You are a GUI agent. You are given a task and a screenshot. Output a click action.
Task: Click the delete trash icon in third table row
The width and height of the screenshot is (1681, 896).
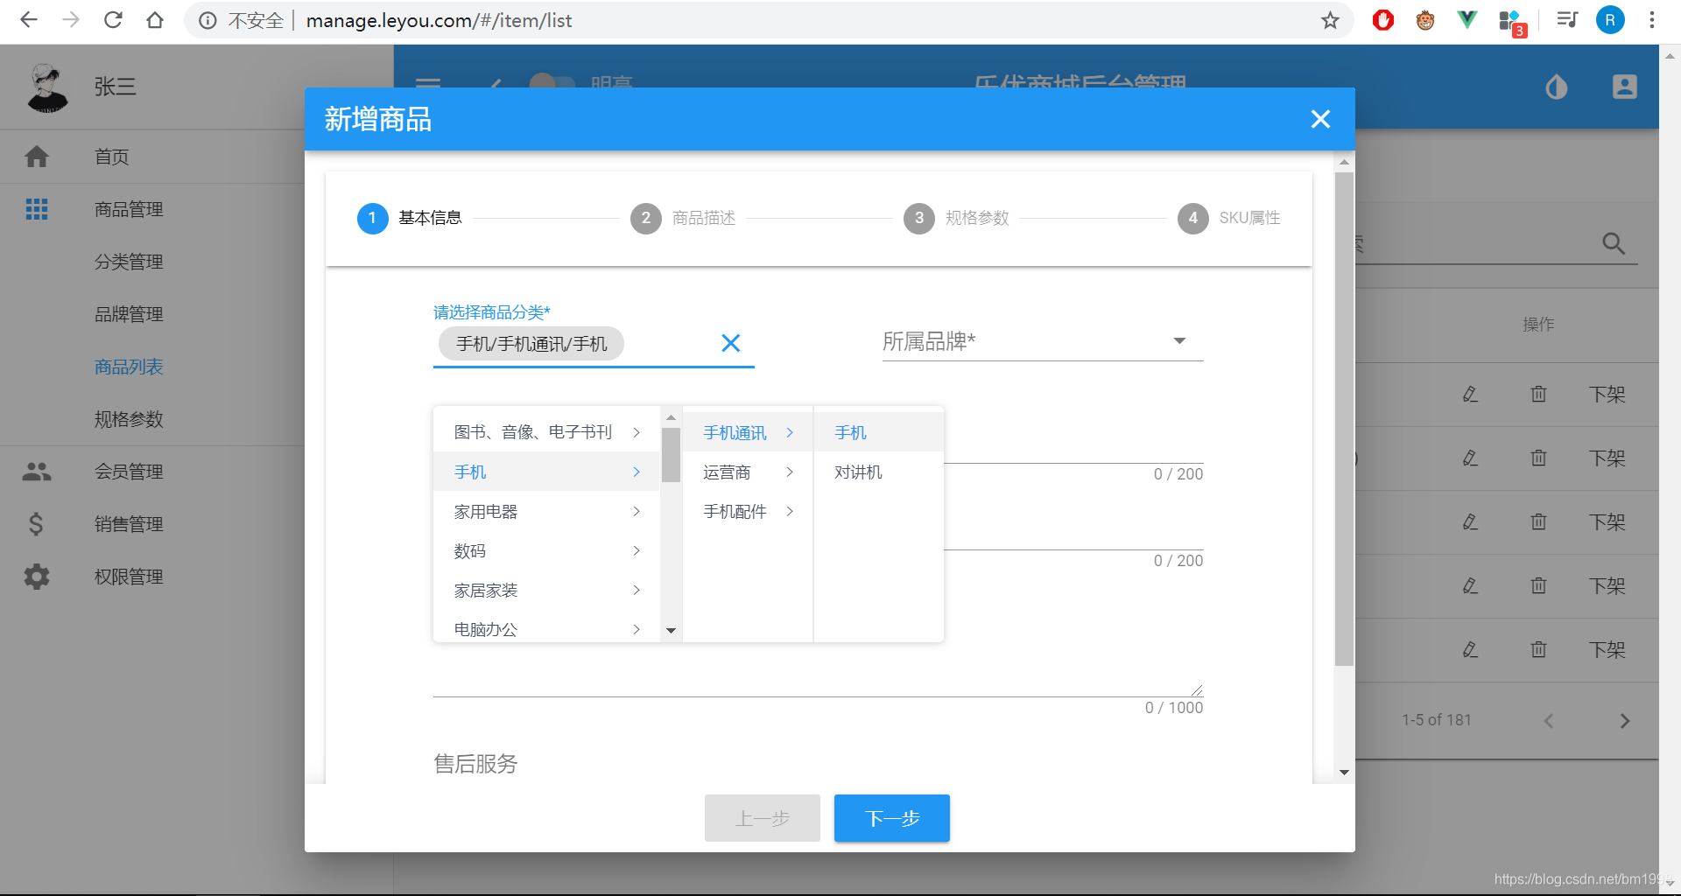tap(1538, 522)
